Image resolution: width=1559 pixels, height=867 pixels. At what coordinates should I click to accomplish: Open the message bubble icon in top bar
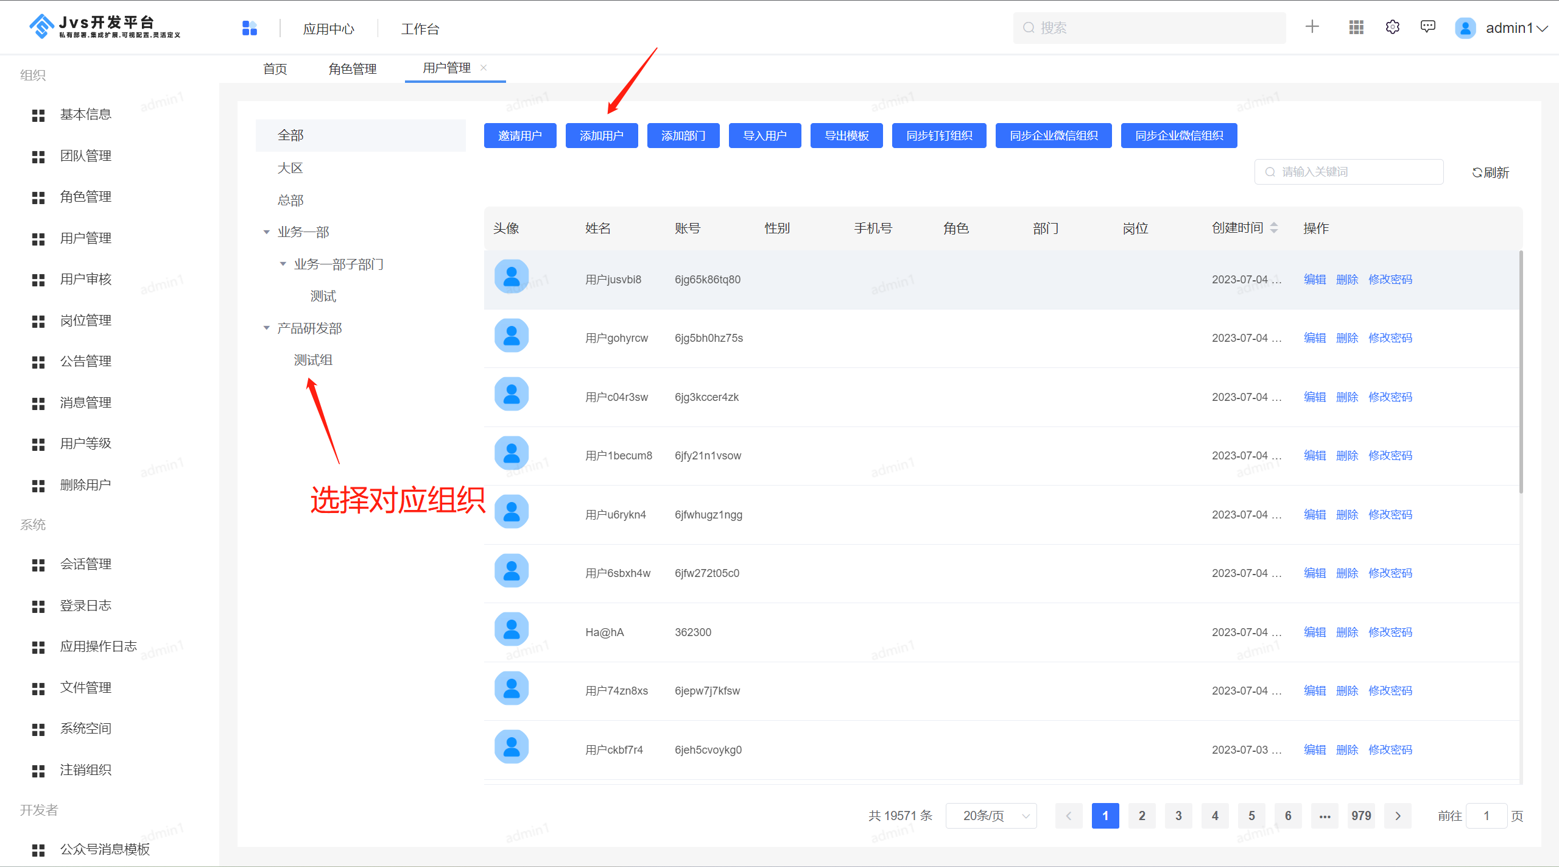[x=1428, y=27]
